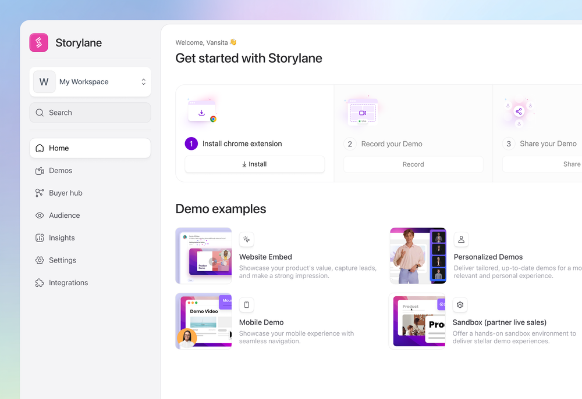Open the Mobile Demo example title
The image size is (582, 399).
(261, 322)
